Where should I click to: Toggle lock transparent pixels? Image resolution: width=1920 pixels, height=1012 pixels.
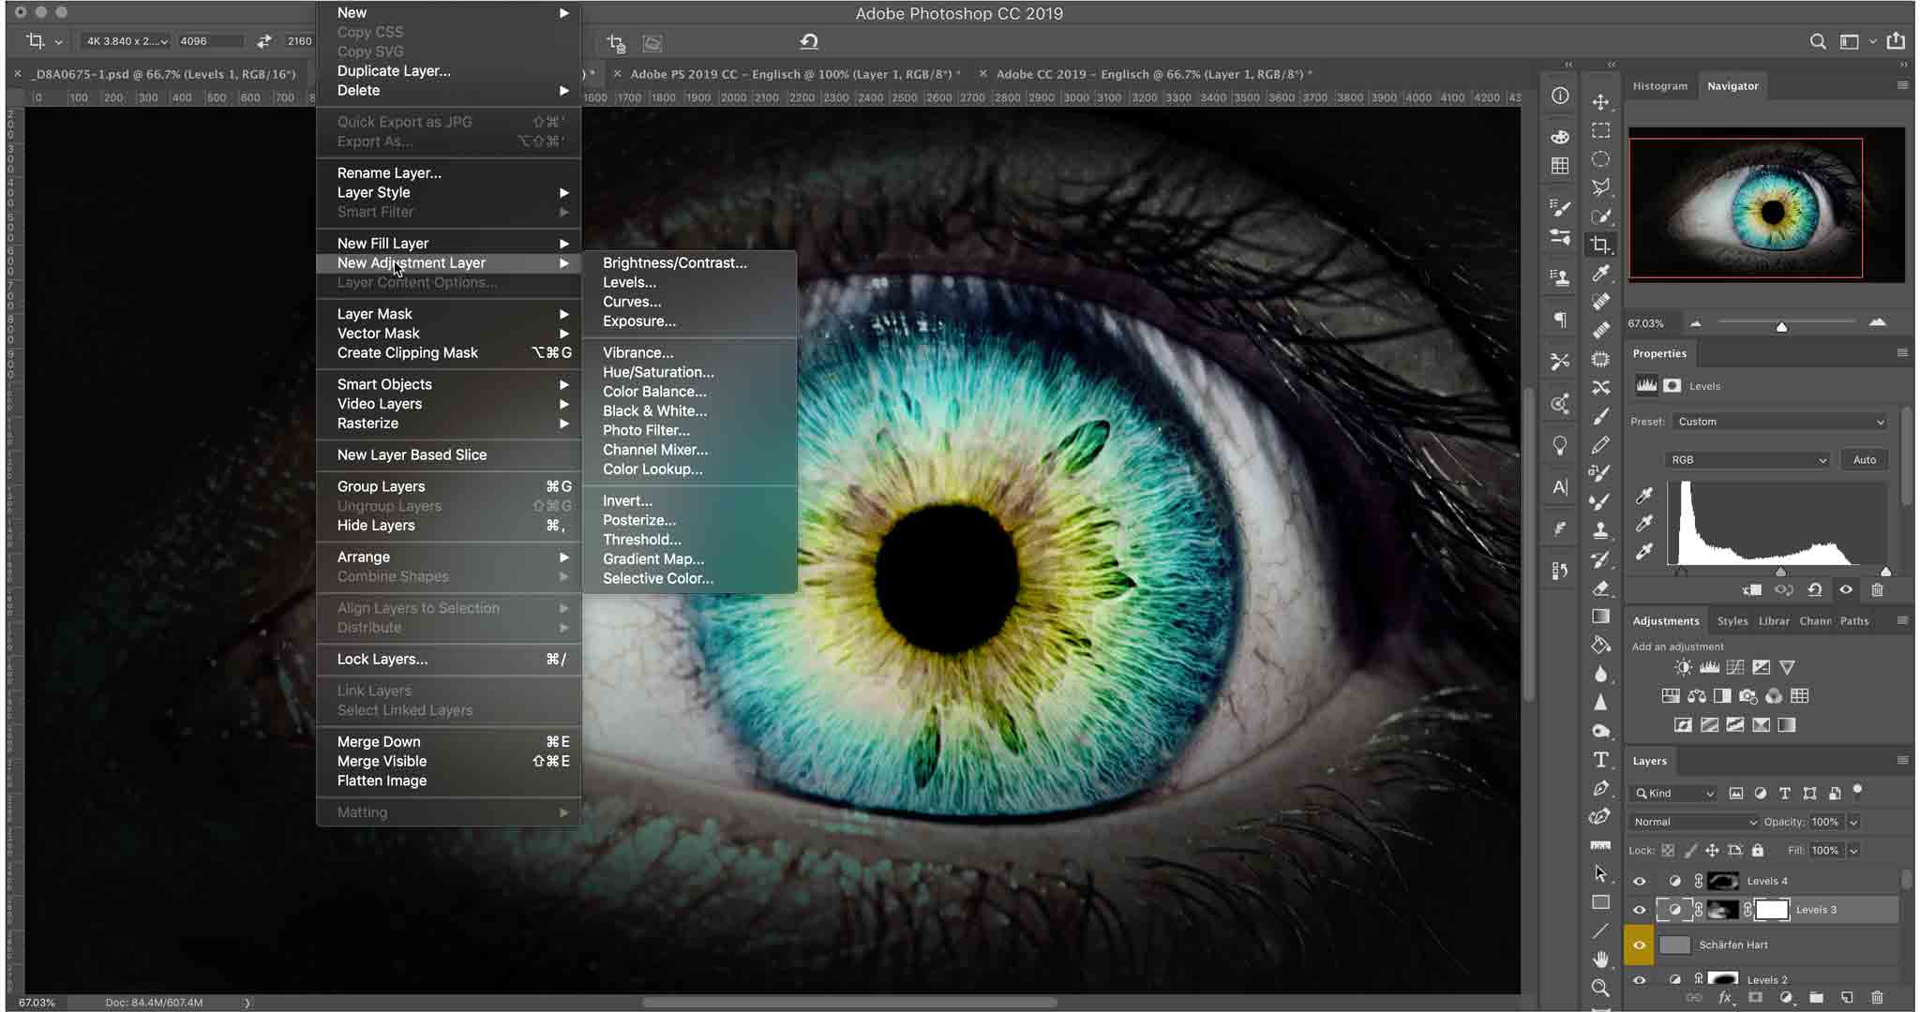[x=1668, y=851]
